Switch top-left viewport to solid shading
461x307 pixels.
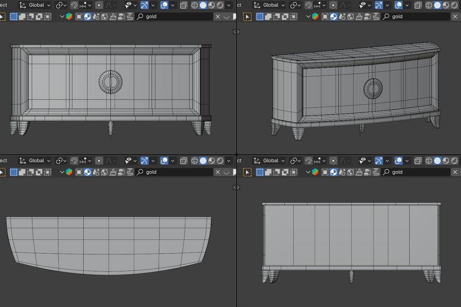203,5
